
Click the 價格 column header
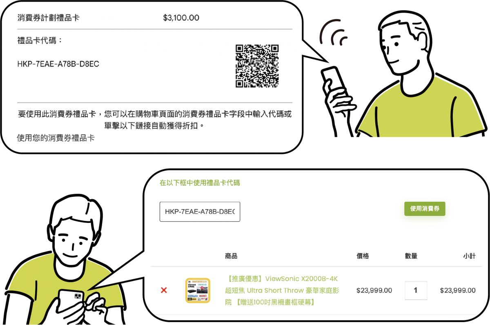[363, 256]
